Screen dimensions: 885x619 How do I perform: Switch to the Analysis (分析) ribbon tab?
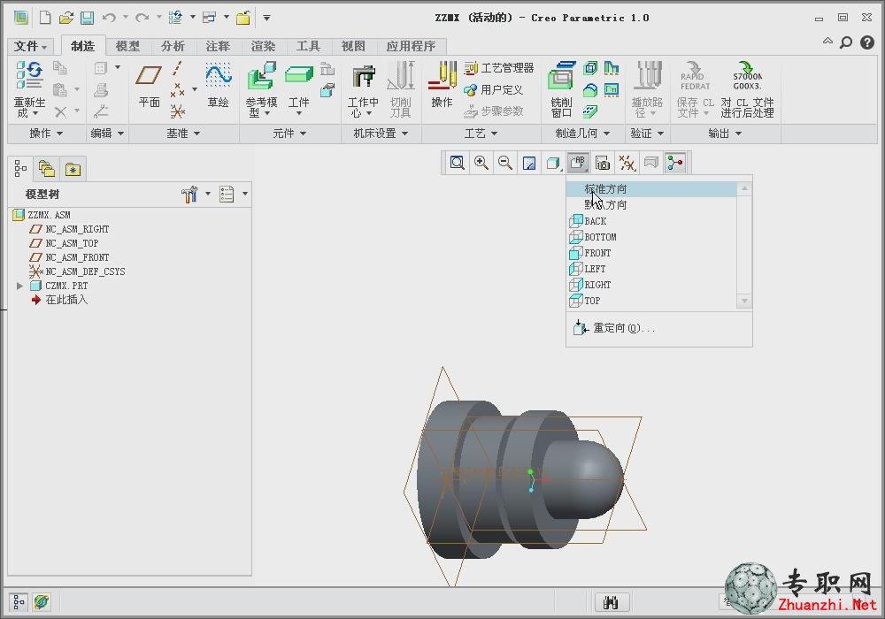click(173, 46)
